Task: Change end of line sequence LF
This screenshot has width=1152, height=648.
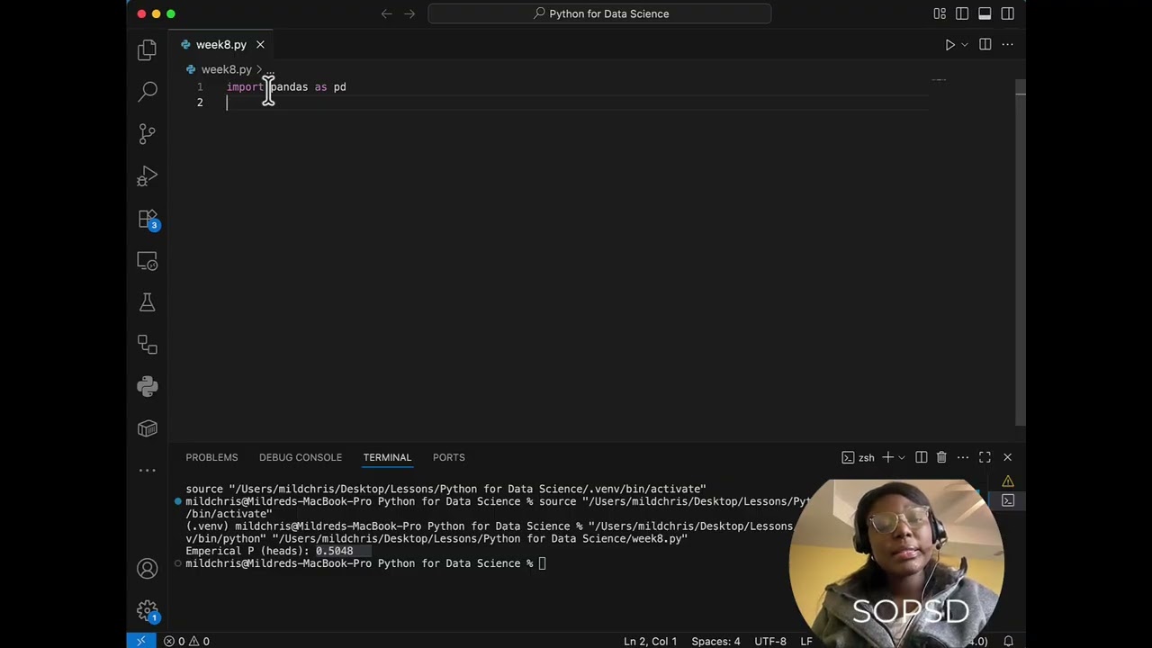Action: 806,641
